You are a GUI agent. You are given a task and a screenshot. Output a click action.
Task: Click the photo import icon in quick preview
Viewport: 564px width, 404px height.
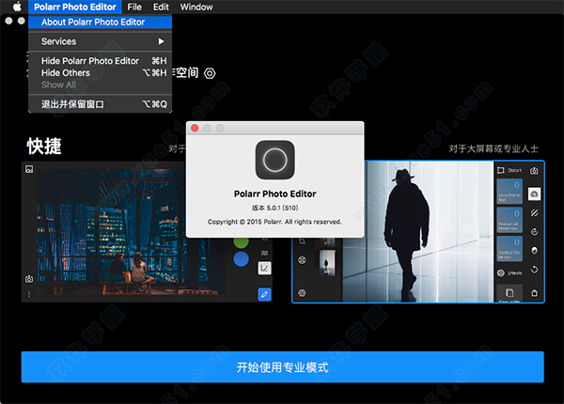pos(29,169)
